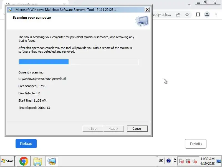Click the 'Time elapsed: 00:01:13' text

click(34, 108)
